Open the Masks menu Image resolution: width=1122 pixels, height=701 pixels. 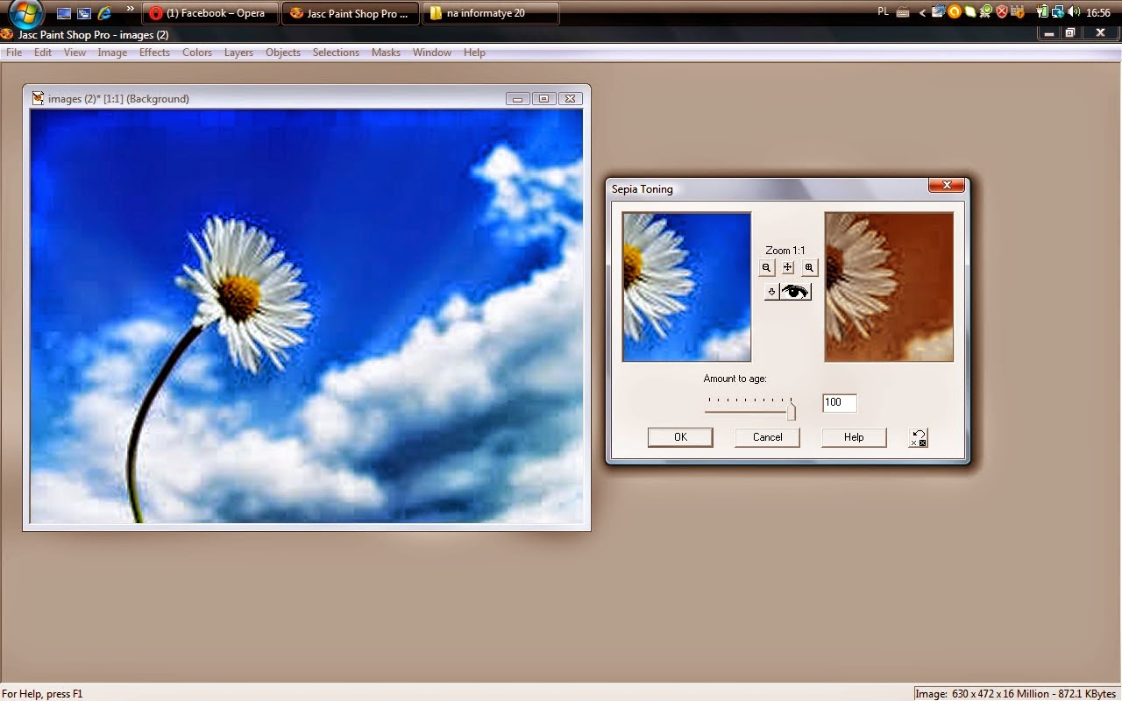[x=386, y=53]
